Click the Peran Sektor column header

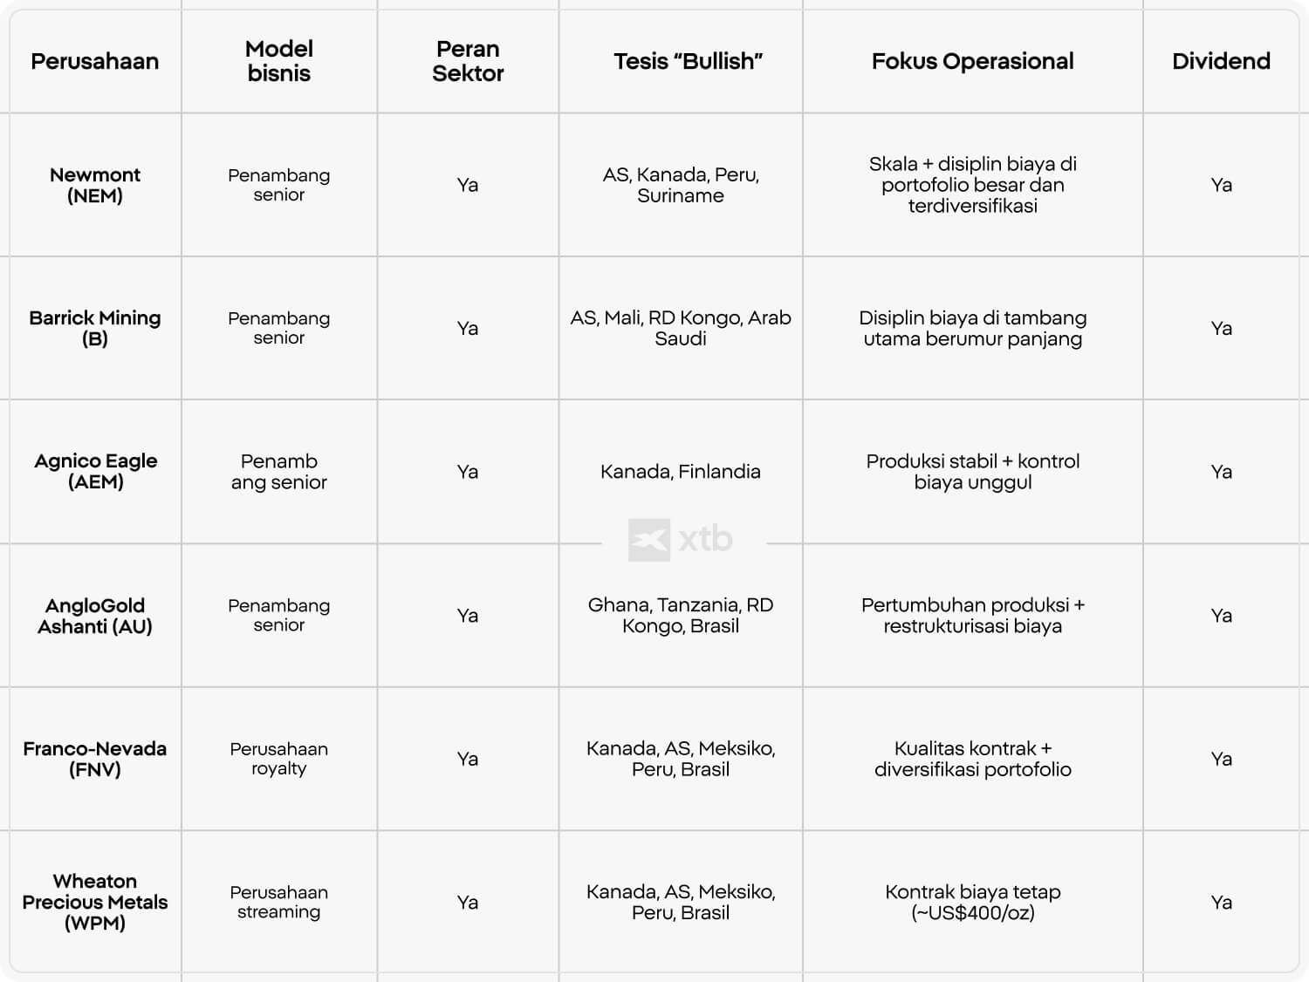pyautogui.click(x=468, y=61)
